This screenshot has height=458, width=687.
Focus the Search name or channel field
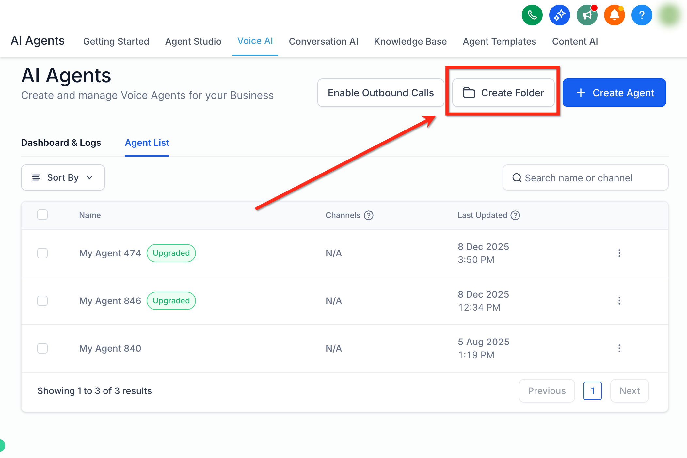pos(585,177)
